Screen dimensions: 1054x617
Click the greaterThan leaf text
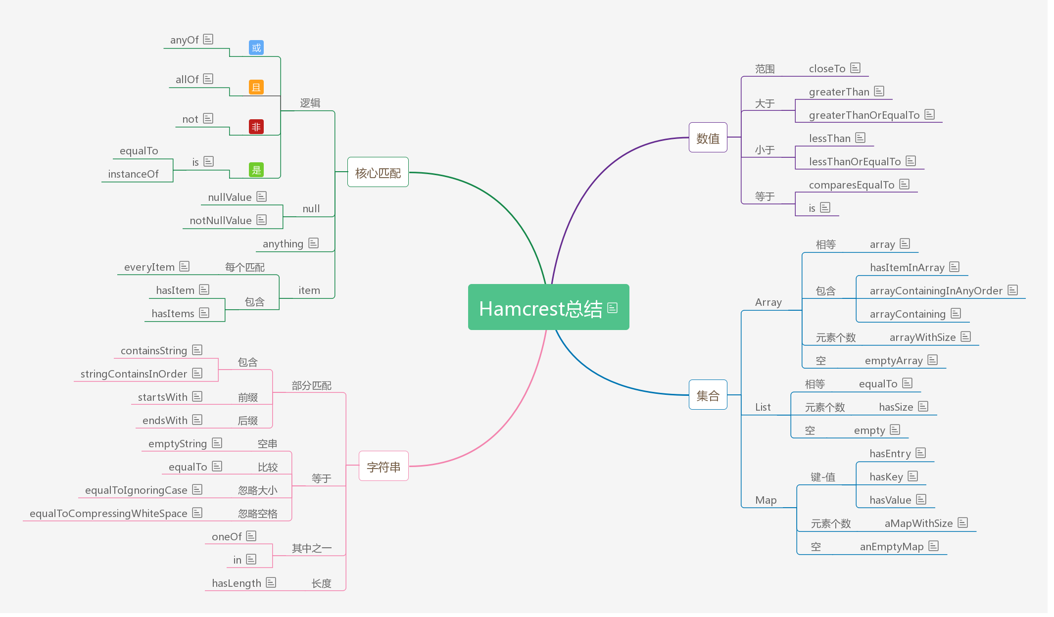tap(839, 92)
